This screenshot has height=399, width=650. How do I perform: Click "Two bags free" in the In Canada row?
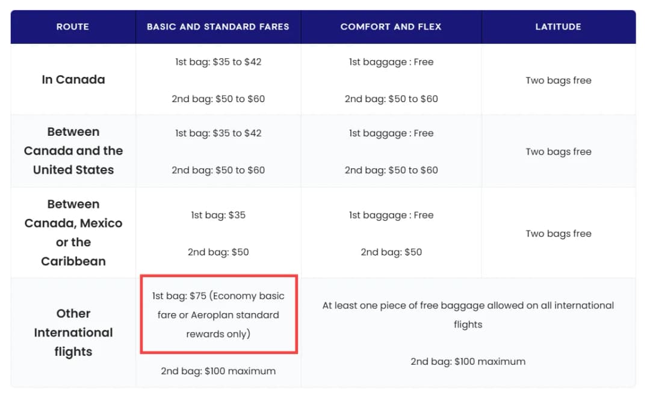tap(558, 81)
